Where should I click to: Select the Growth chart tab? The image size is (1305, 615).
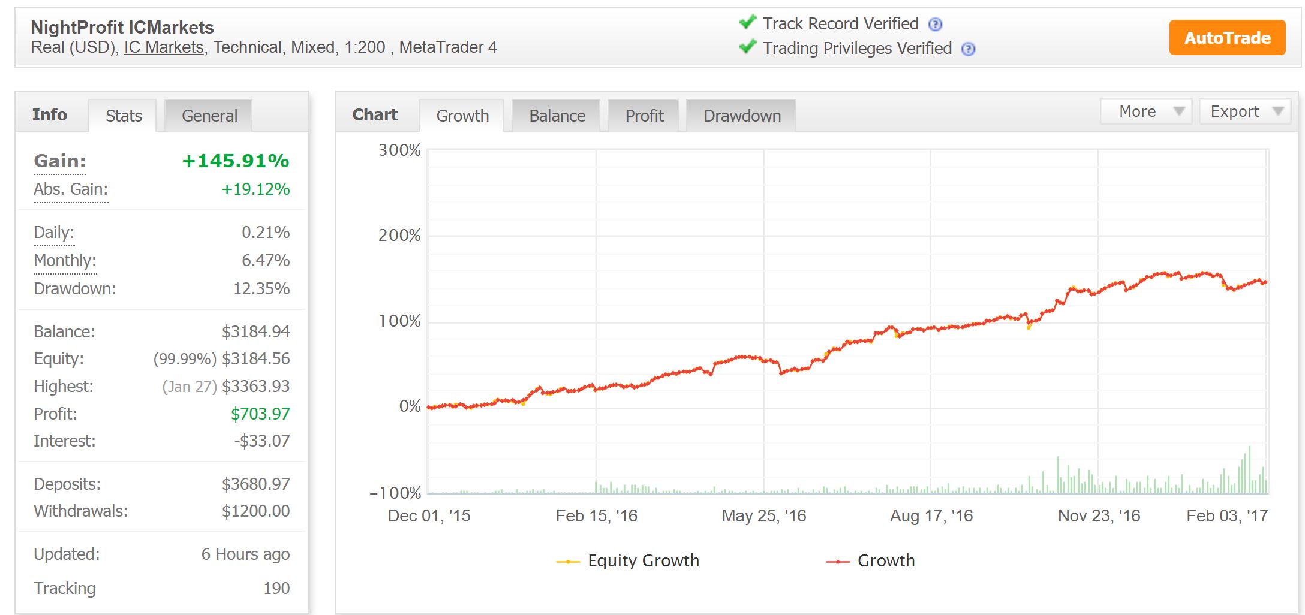coord(462,116)
